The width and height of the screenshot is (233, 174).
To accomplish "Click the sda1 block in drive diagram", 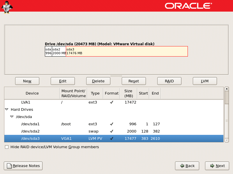I will tap(48, 51).
